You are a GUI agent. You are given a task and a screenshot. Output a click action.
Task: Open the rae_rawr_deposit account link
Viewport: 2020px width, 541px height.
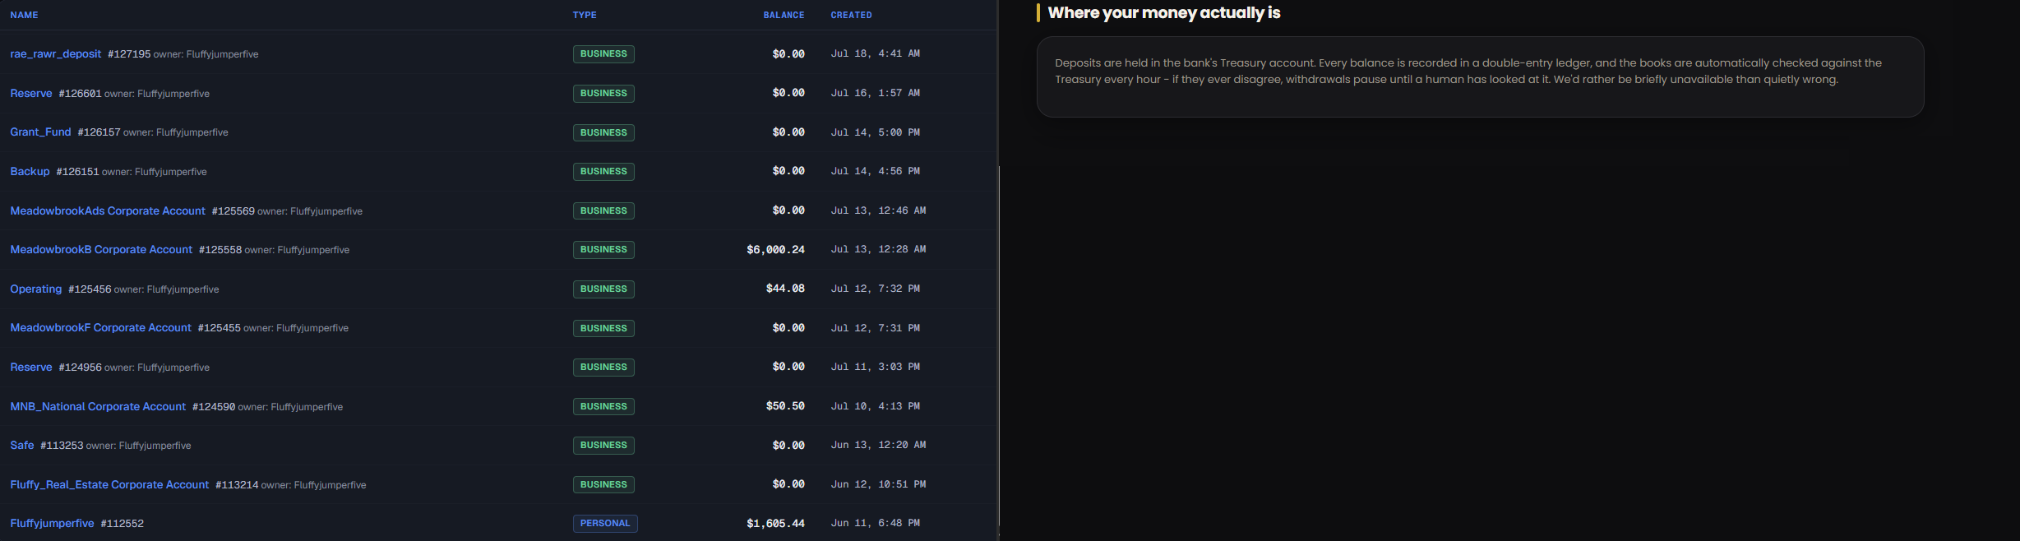coord(55,54)
